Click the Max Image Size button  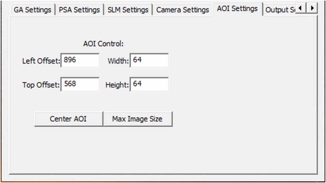tap(139, 118)
